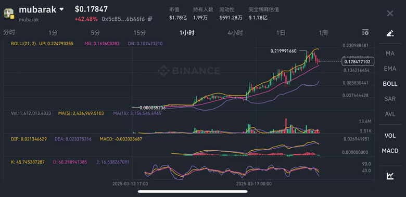
Task: Open the chart style icon at bottom right
Action: click(390, 176)
